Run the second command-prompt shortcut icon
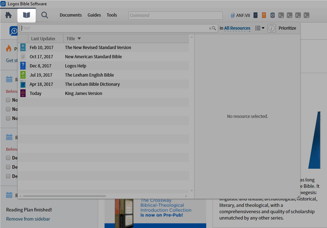Image resolution: width=327 pixels, height=228 pixels. click(x=290, y=15)
